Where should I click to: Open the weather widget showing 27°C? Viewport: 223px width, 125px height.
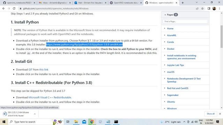[170, 122]
